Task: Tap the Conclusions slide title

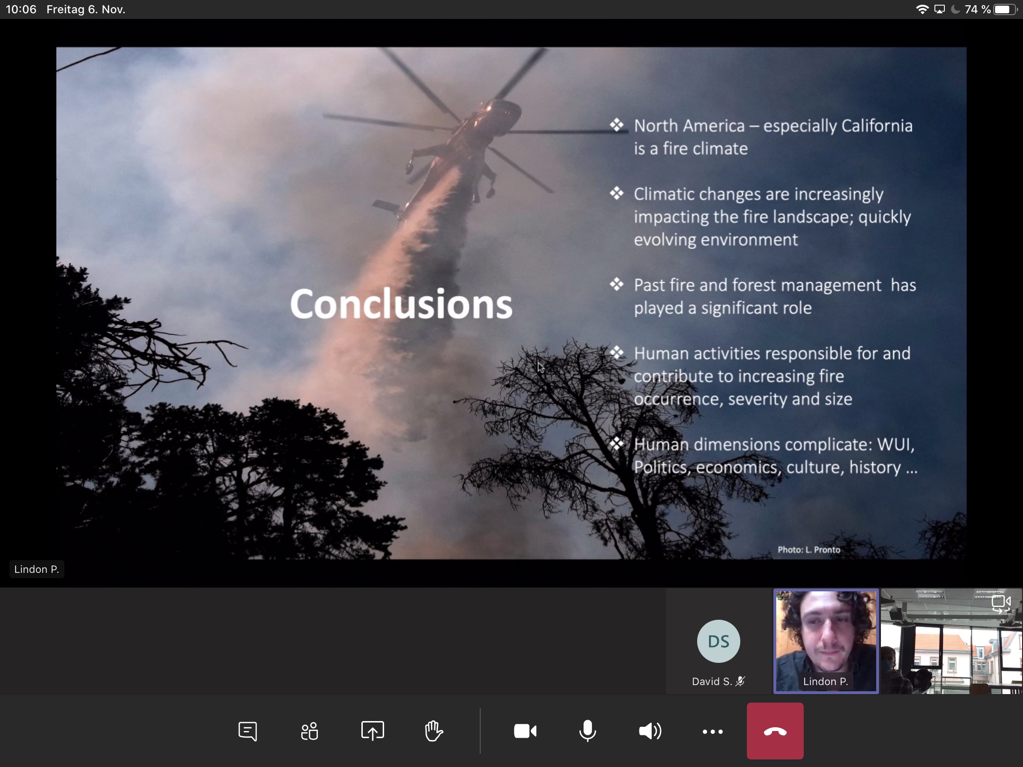Action: 401,304
